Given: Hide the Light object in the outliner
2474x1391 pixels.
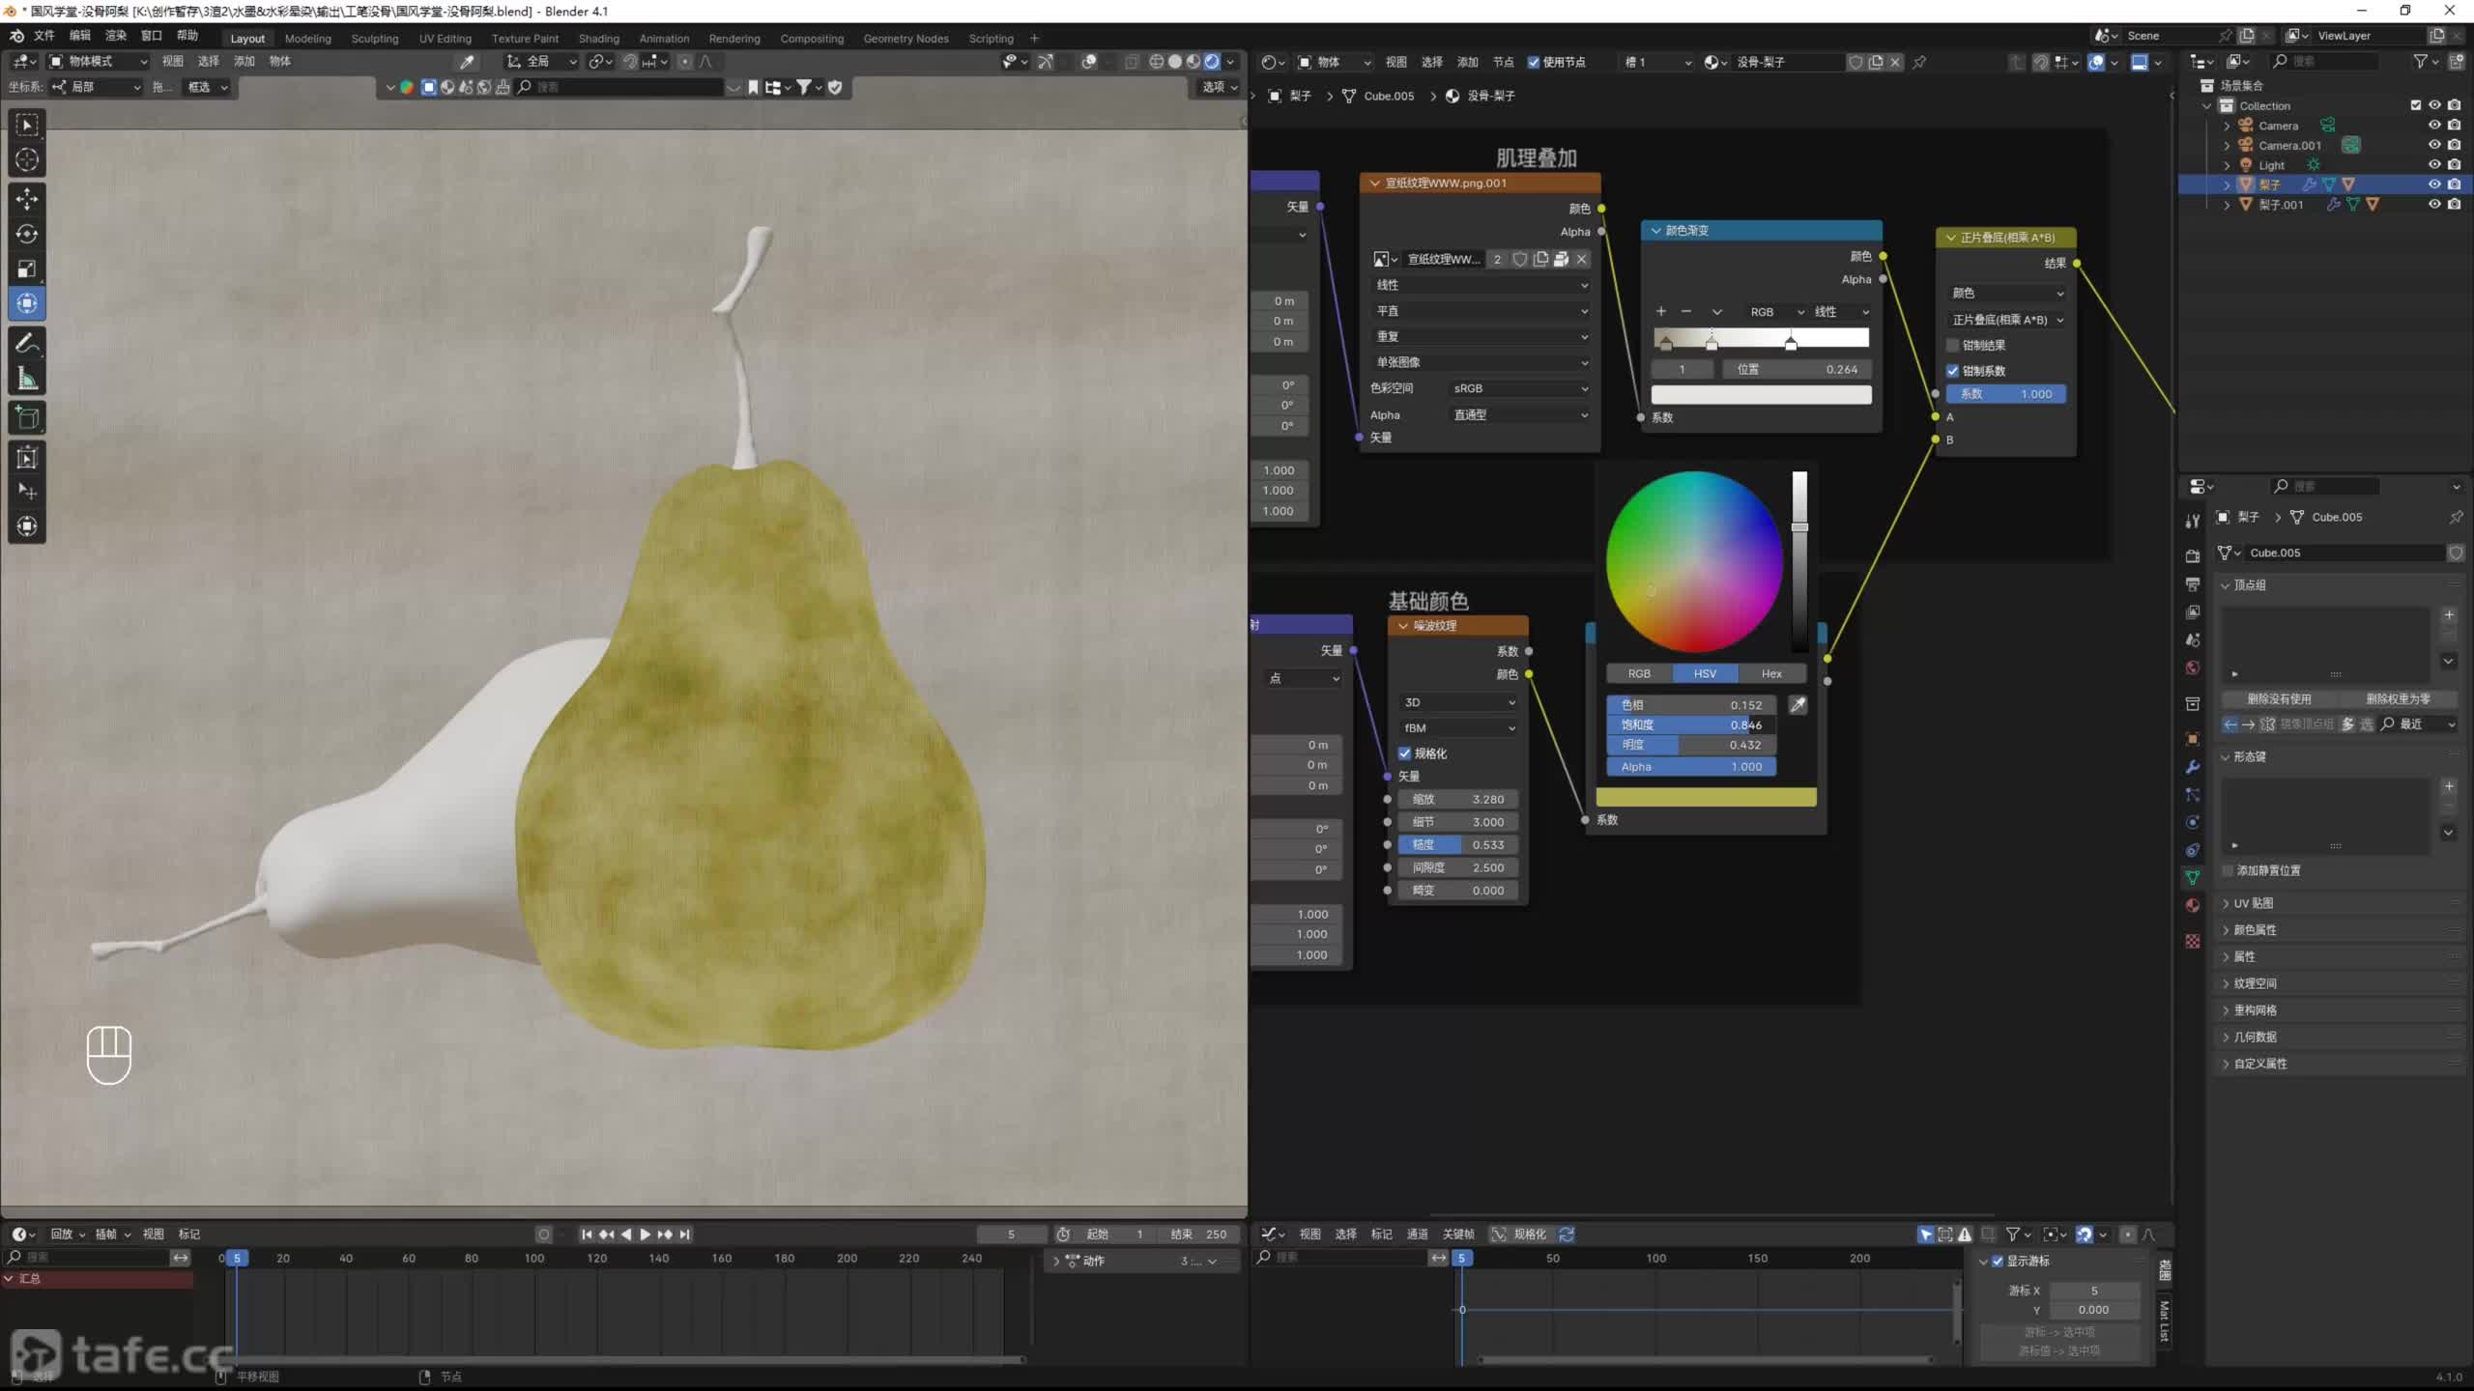Looking at the screenshot, I should point(2434,164).
